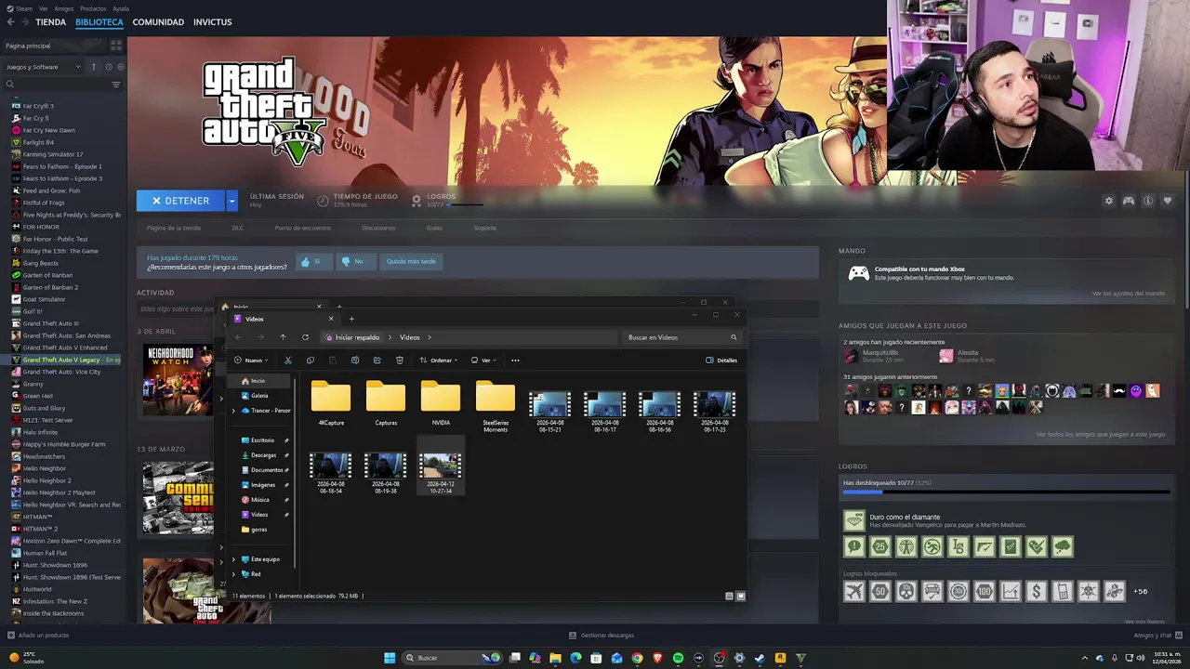Click the achievements progress bar under Has desbloqueado
The image size is (1190, 669).
(1006, 492)
